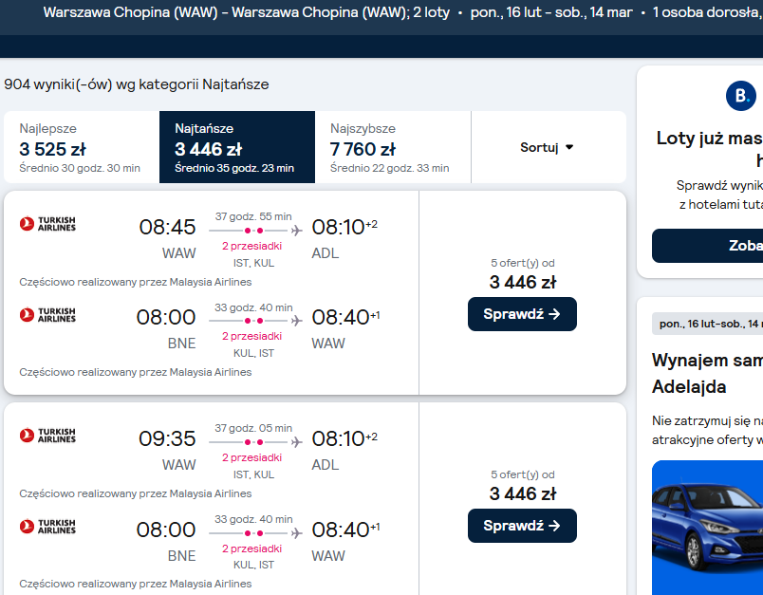The height and width of the screenshot is (595, 763).
Task: Click the blue car rental image
Action: tap(708, 528)
